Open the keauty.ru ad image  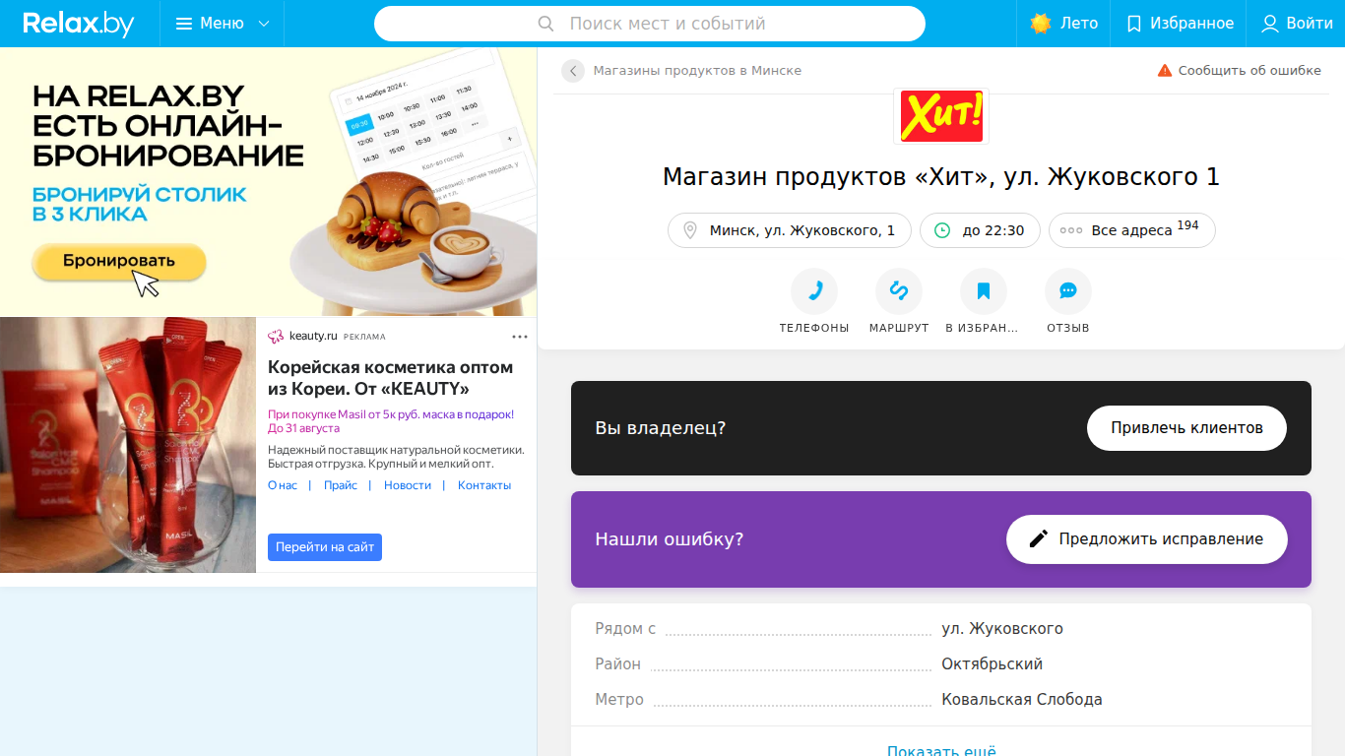(128, 445)
